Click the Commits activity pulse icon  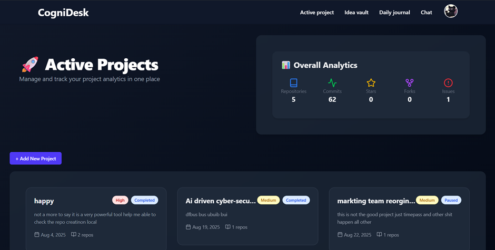point(332,83)
